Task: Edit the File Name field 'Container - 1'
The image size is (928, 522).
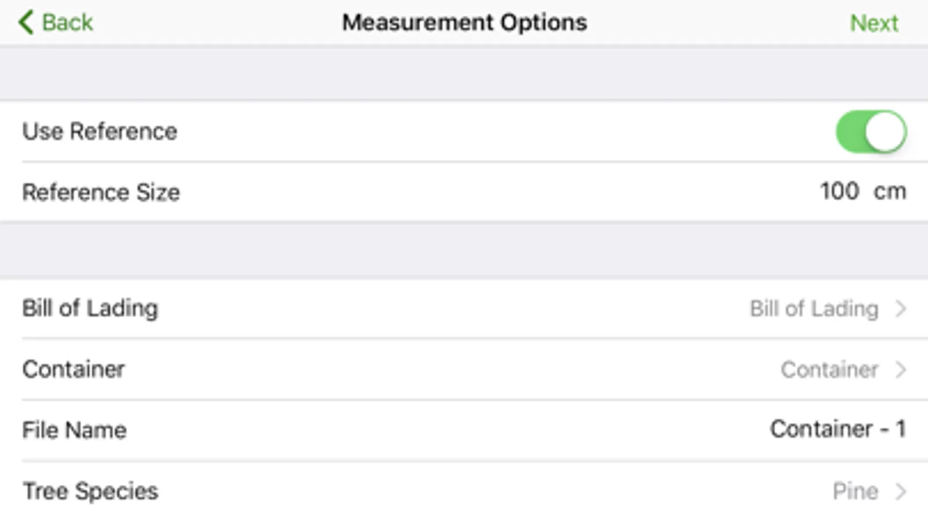Action: click(x=837, y=429)
